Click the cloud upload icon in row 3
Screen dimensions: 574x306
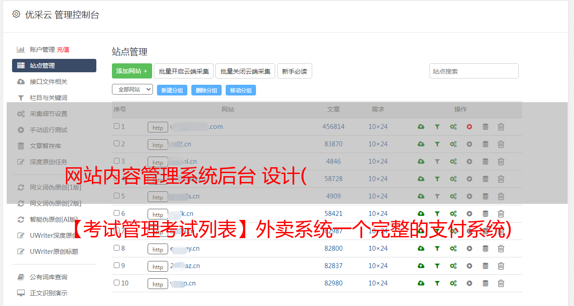[421, 161]
